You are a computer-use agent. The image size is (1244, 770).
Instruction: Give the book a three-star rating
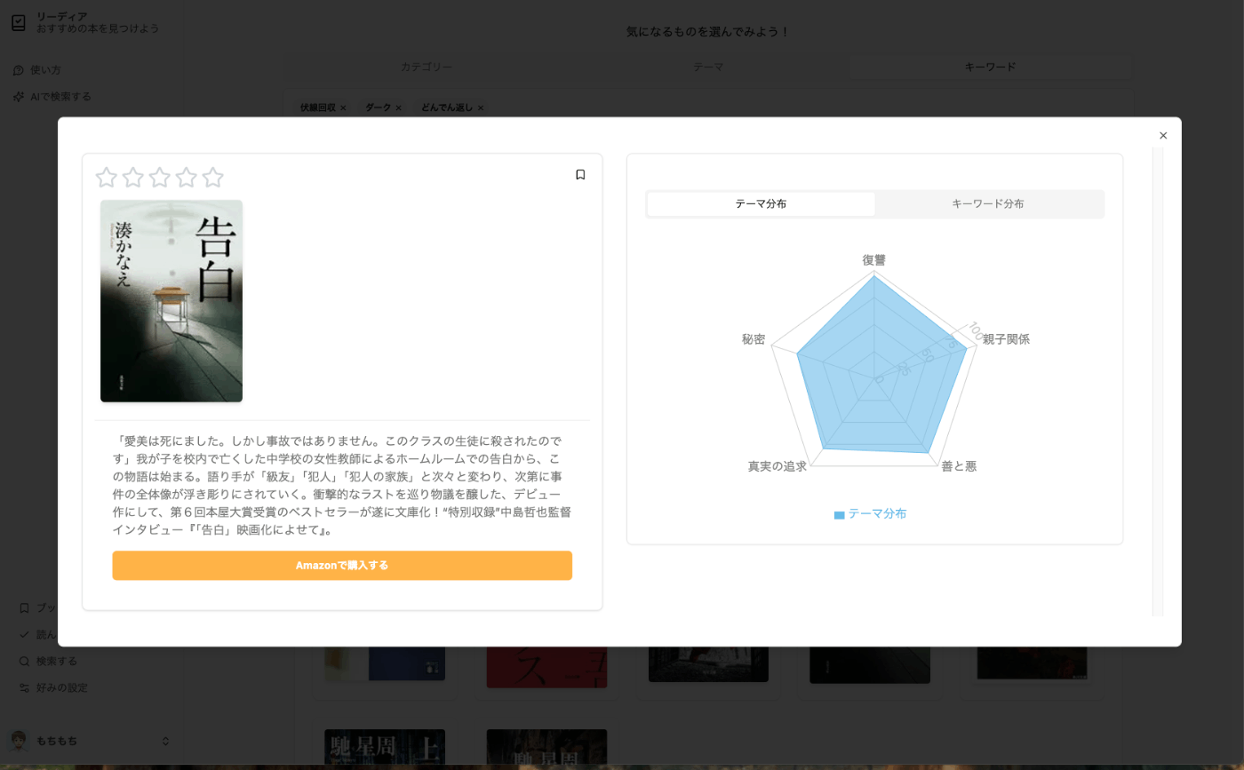160,178
